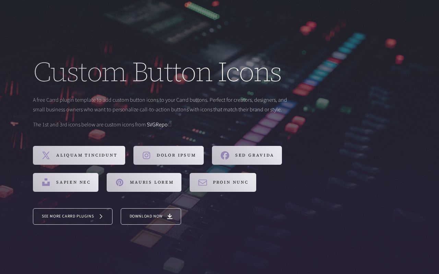Click the X (Twitter) logo icon
439x274 pixels.
(46, 155)
